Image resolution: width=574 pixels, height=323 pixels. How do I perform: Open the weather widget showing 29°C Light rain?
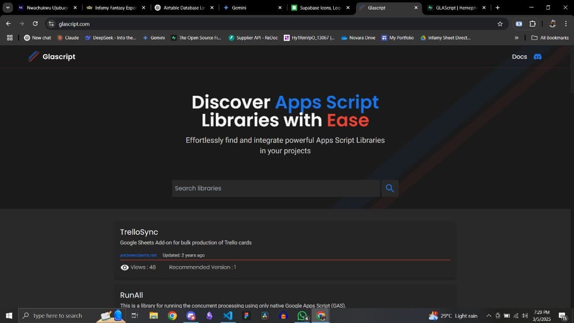[453, 316]
